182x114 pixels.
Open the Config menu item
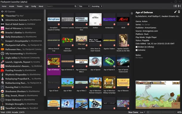coord(33,6)
